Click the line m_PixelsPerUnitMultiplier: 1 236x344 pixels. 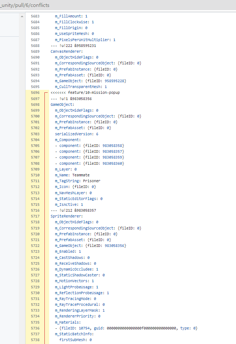(x=85, y=40)
